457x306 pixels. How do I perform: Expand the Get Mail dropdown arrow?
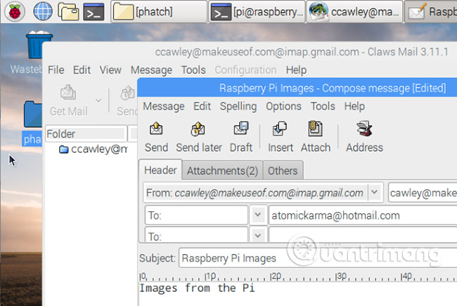98,100
